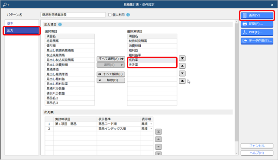Click the PDF(F)... button
The image size is (278, 160).
coord(257,32)
